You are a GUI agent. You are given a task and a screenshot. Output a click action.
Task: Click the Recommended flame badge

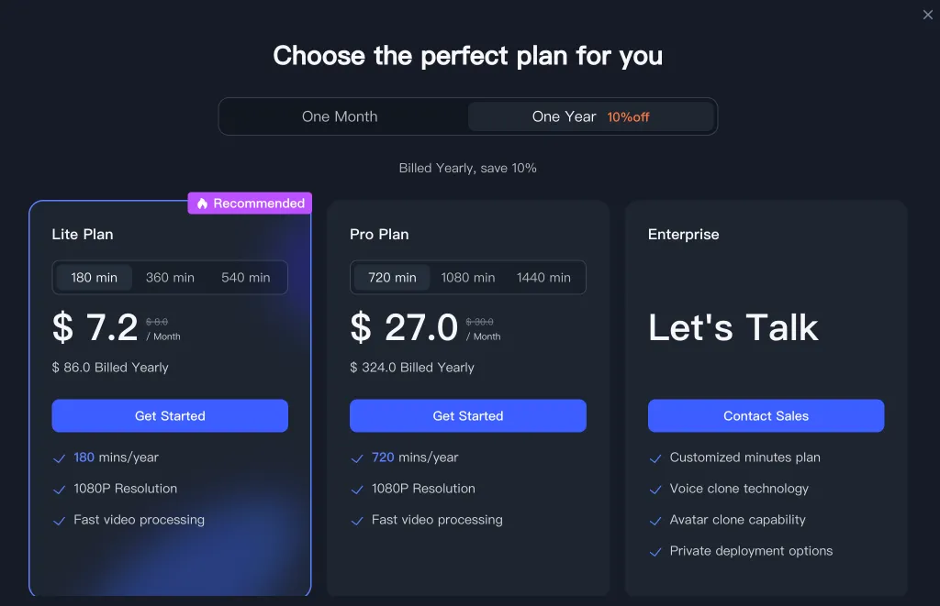coord(250,204)
